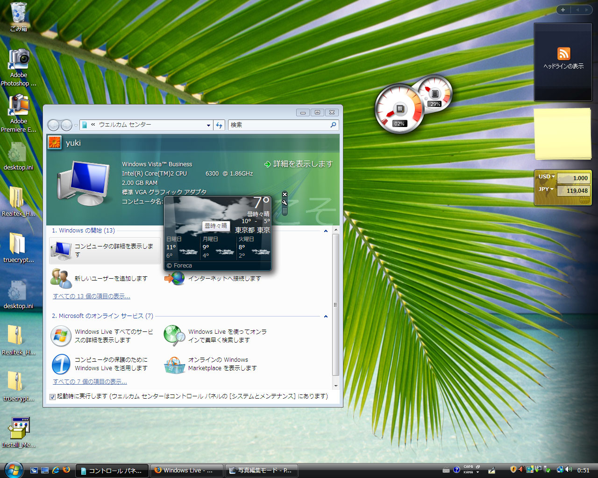Click the Welcome Center refresh button

(219, 125)
